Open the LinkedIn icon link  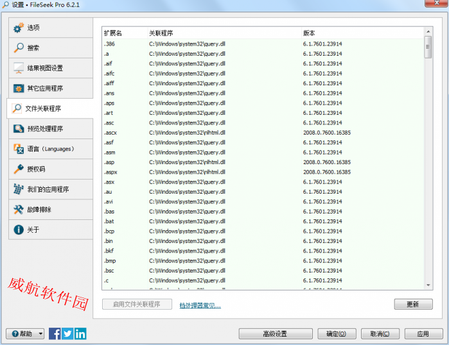[x=80, y=333]
